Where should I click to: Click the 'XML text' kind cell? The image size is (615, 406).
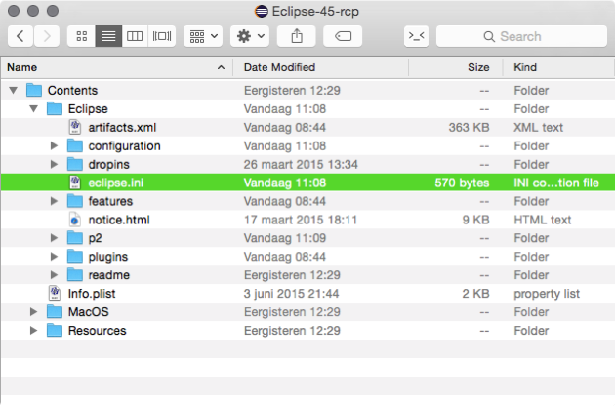(539, 128)
